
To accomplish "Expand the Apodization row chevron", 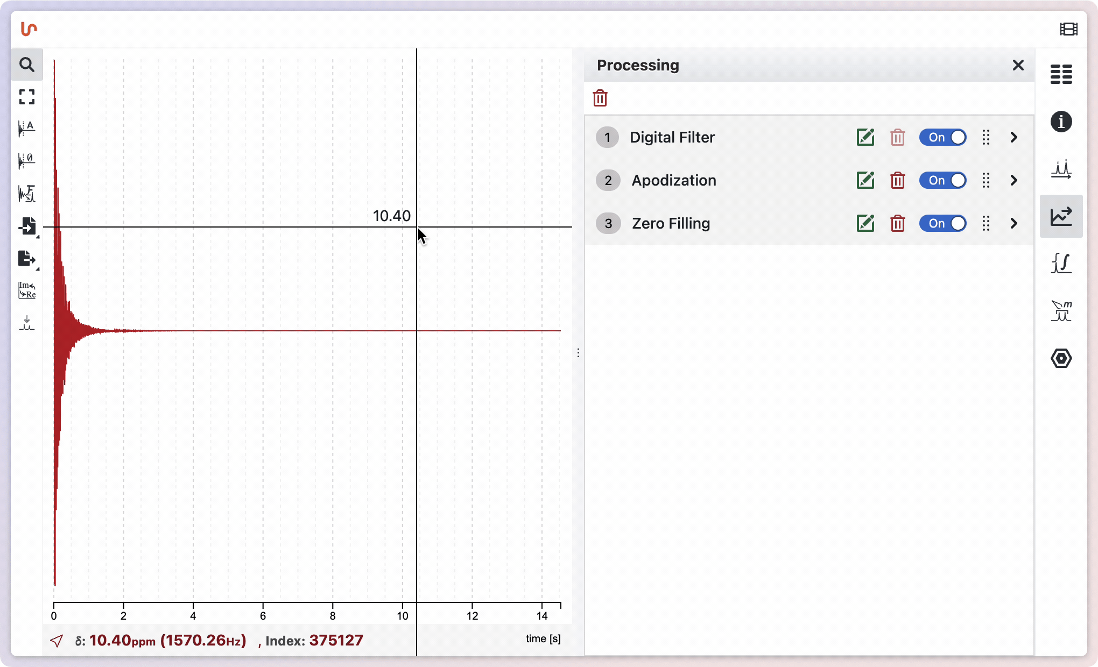I will pyautogui.click(x=1014, y=180).
